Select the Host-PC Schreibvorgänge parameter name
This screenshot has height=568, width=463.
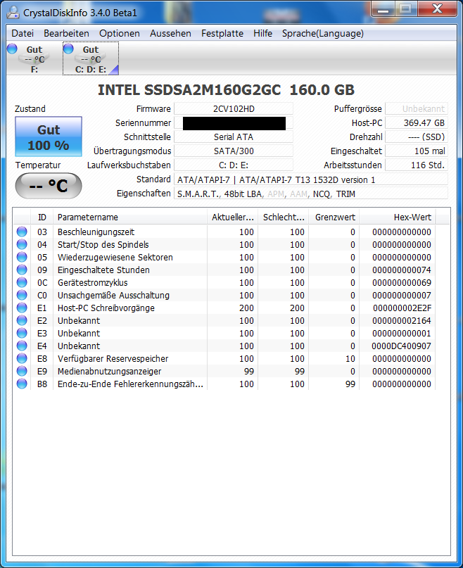(106, 308)
